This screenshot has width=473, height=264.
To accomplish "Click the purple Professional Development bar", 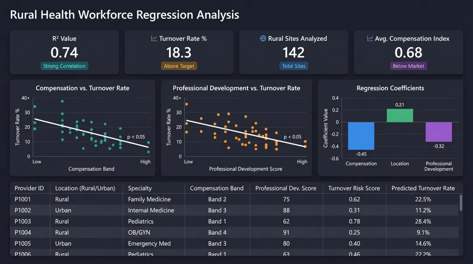I will click(438, 131).
